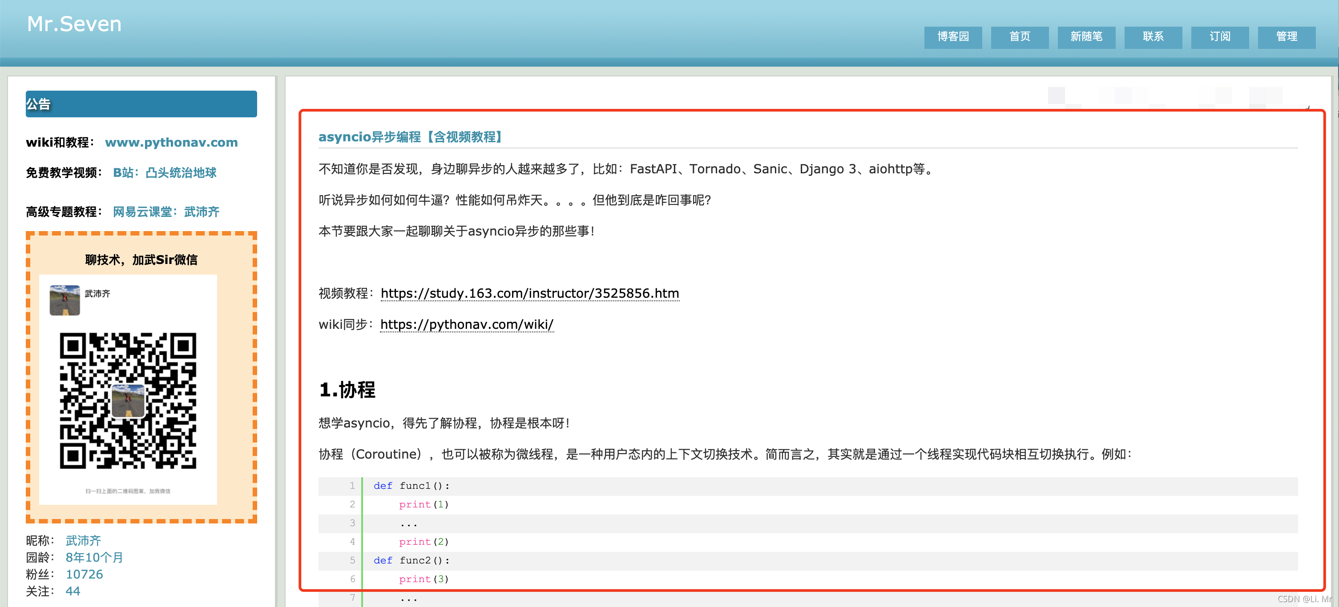Click the 联系 contact icon
This screenshot has height=607, width=1339.
[1152, 36]
